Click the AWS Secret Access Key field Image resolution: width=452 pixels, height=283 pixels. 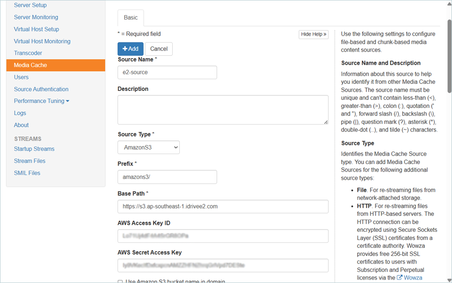tap(223, 265)
